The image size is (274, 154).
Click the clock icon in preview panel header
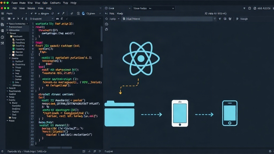(x=106, y=8)
